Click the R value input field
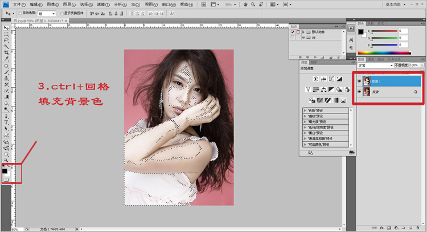Image resolution: width=427 pixels, height=232 pixels. click(x=405, y=30)
